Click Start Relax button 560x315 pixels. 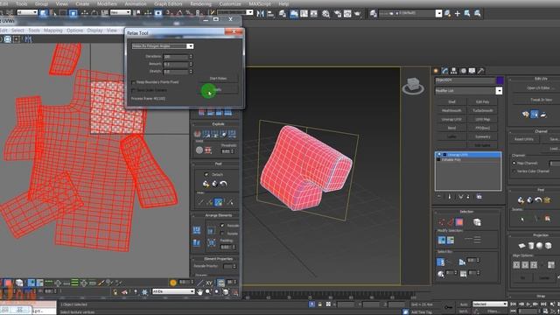[218, 78]
